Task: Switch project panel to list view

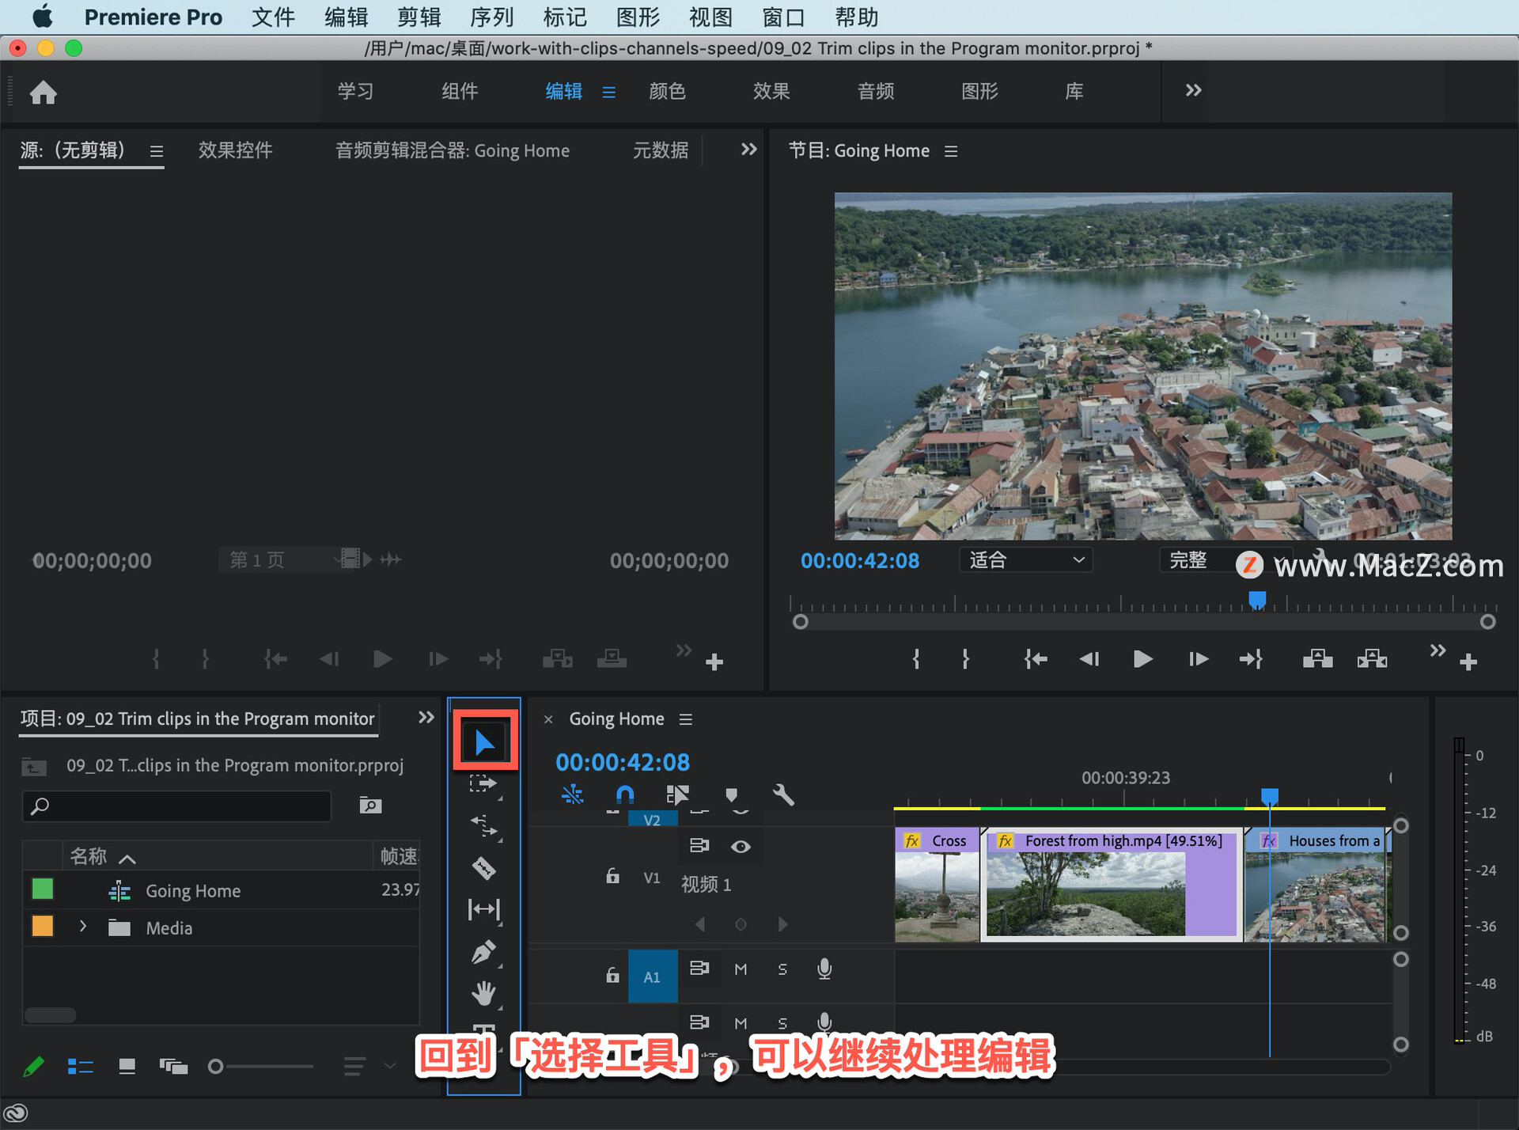Action: tap(80, 1067)
